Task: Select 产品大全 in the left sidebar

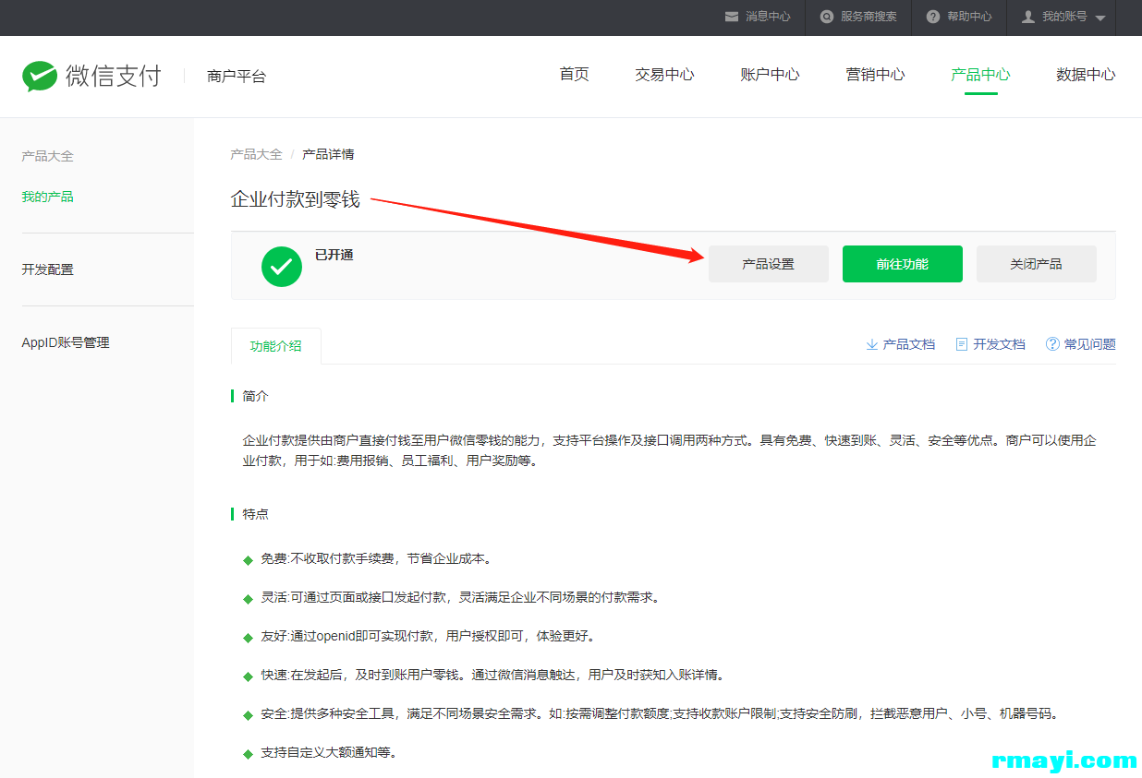Action: point(47,156)
